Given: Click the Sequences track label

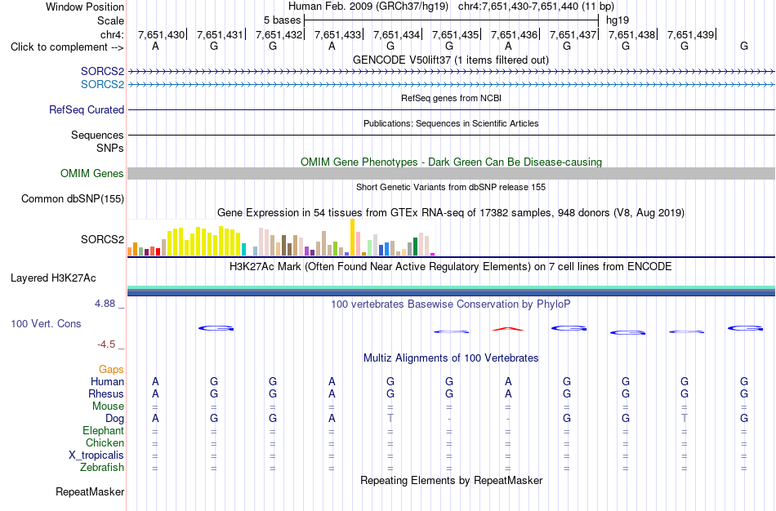Looking at the screenshot, I should pyautogui.click(x=97, y=135).
